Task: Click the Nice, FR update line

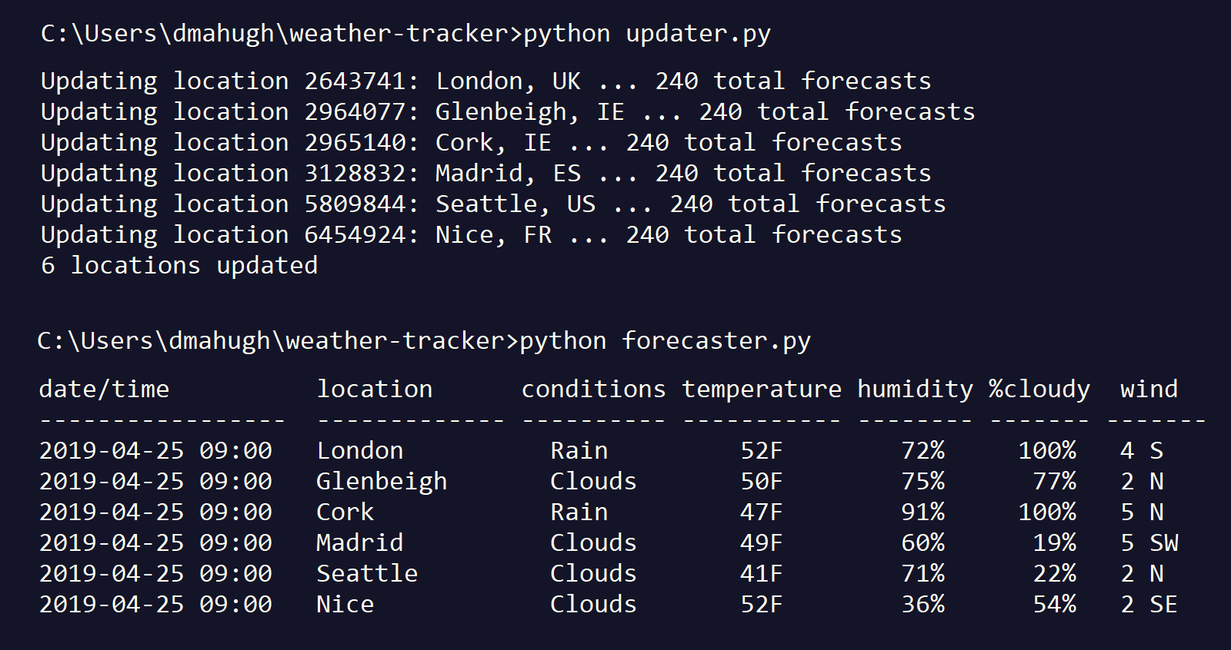Action: [471, 235]
